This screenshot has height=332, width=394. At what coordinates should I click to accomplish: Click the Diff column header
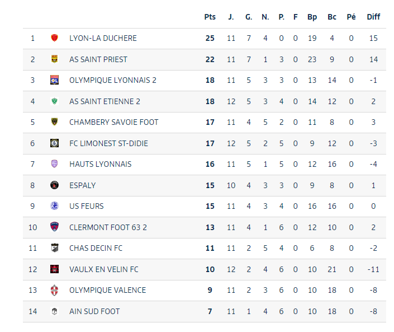tap(373, 17)
